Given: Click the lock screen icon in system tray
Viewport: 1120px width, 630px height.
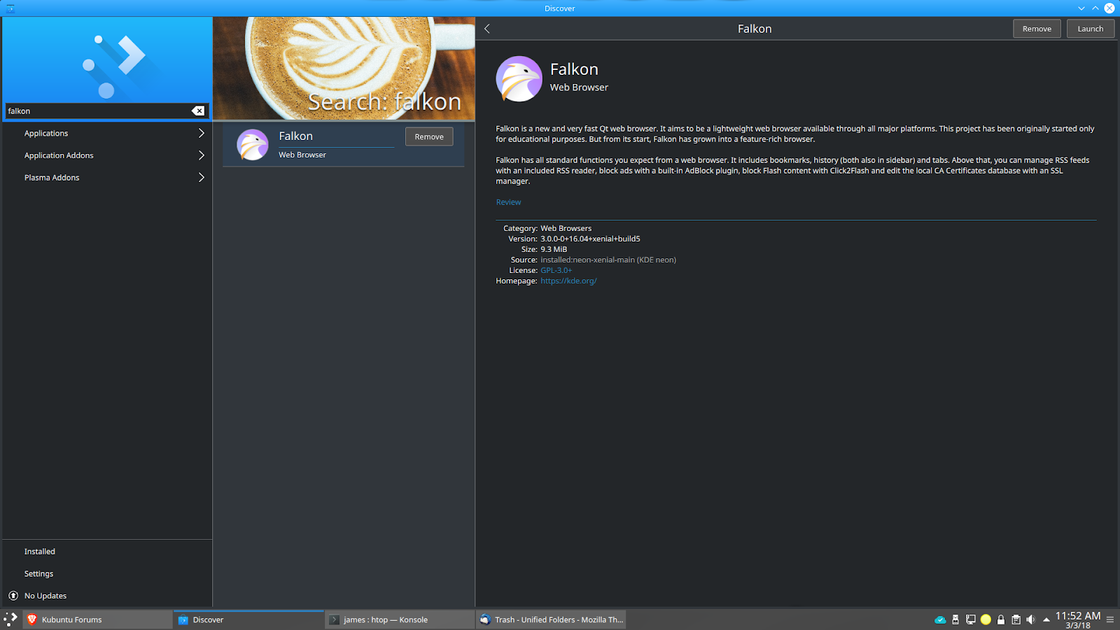Looking at the screenshot, I should coord(1001,619).
